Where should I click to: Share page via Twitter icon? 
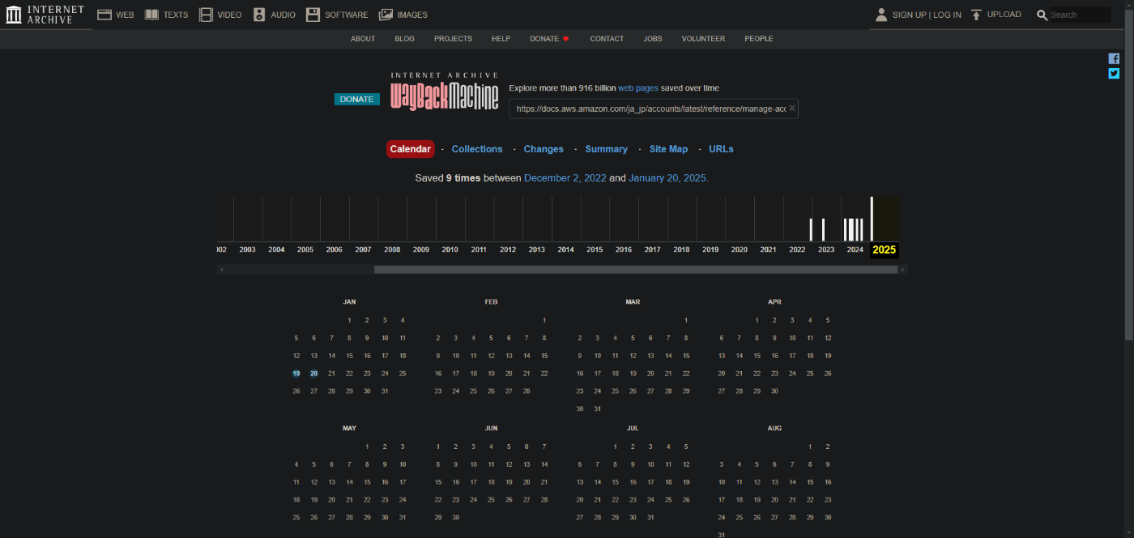point(1114,73)
